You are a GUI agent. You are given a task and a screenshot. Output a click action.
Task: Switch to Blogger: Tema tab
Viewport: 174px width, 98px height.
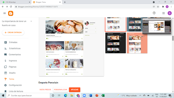[x=46, y=2]
